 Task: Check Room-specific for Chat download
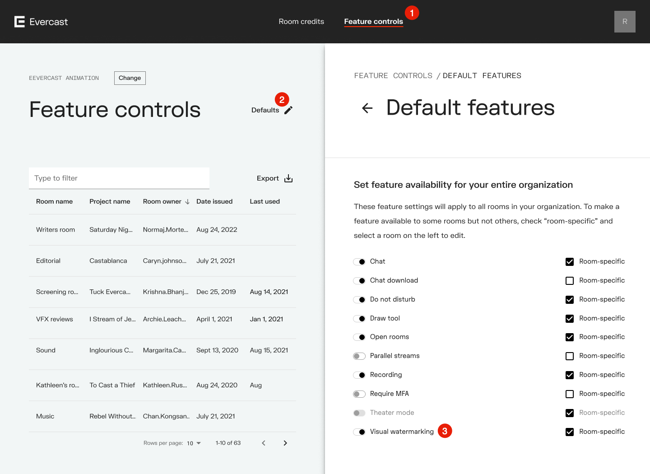click(x=570, y=281)
